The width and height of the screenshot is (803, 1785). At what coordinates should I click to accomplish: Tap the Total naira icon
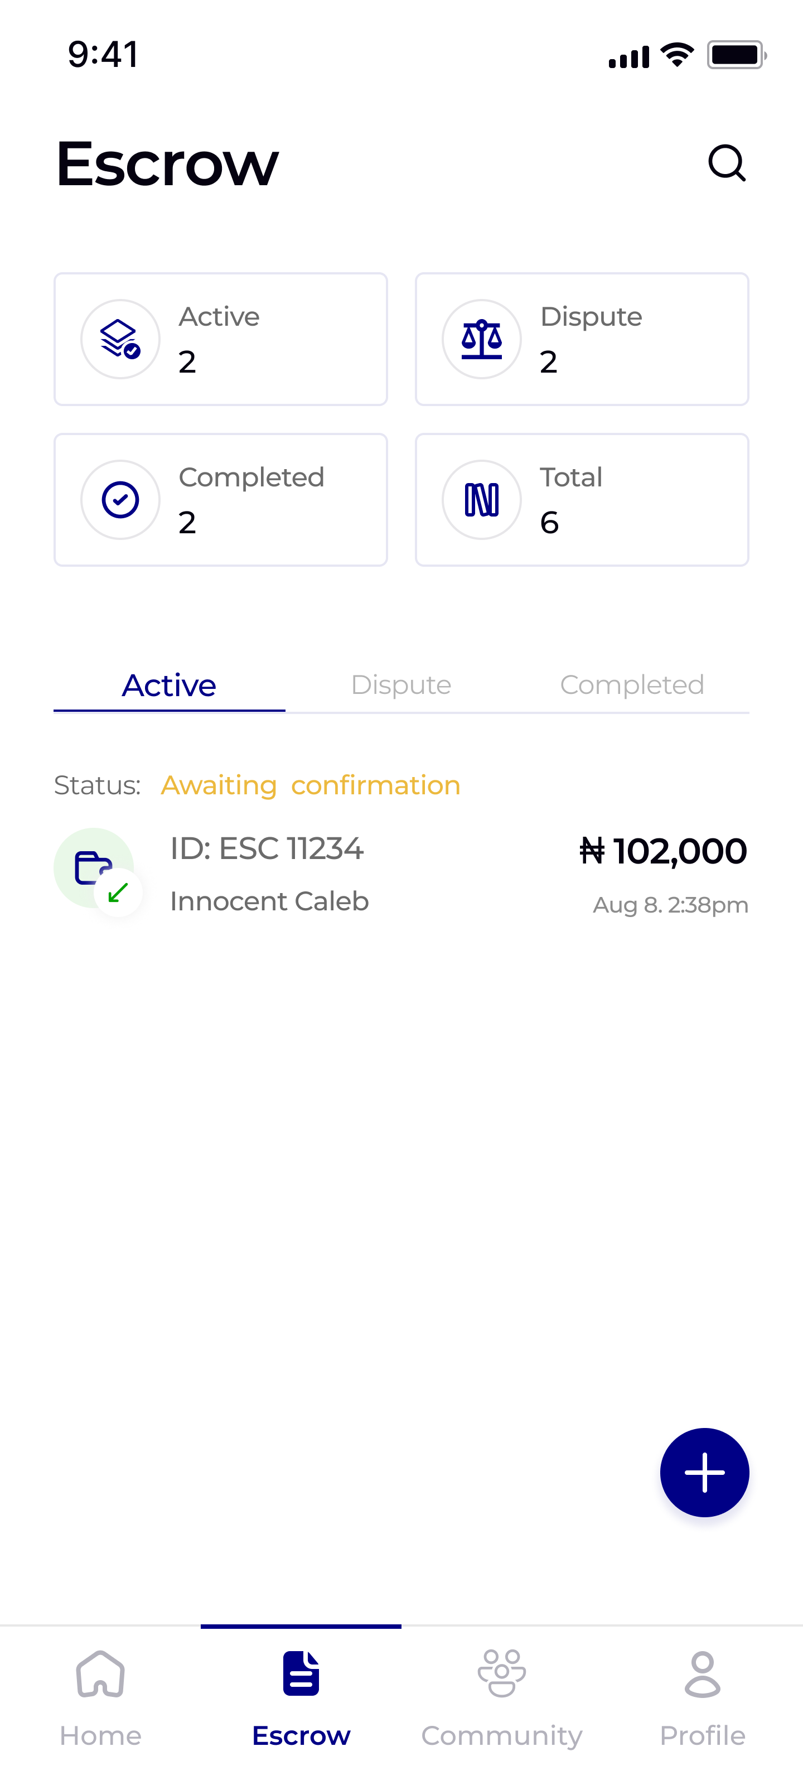tap(482, 500)
